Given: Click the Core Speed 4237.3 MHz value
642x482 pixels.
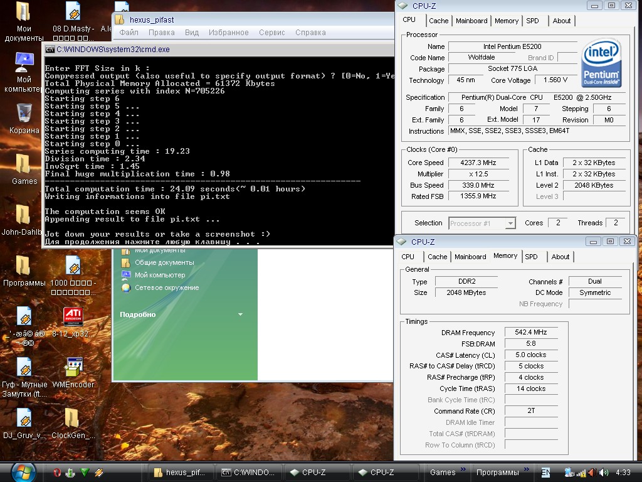Looking at the screenshot, I should (478, 163).
